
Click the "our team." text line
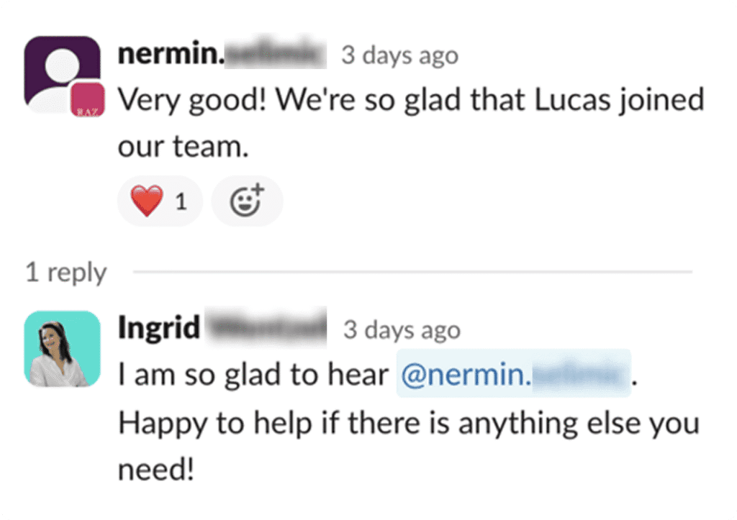coord(183,147)
